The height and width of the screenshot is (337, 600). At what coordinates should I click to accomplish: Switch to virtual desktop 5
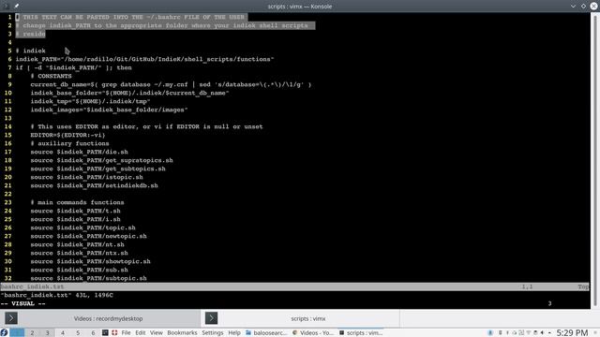coord(78,333)
